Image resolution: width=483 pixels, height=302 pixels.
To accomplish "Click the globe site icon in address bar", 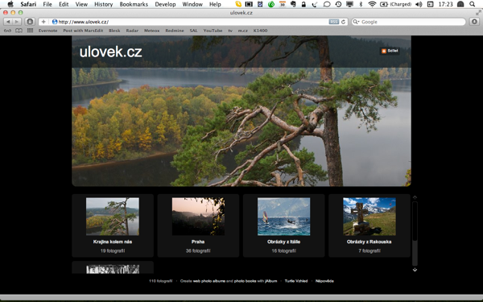I will 55,22.
